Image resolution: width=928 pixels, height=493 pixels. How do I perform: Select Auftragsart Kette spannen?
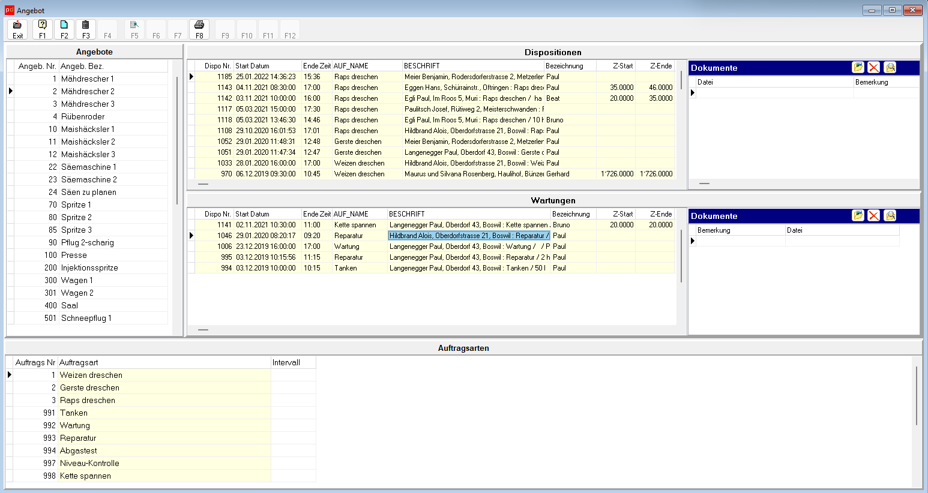click(164, 476)
